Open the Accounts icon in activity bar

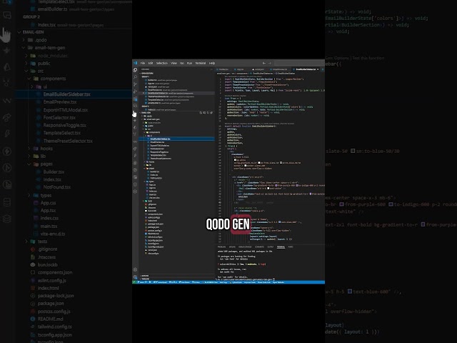[135, 269]
